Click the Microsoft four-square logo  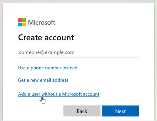(22, 22)
